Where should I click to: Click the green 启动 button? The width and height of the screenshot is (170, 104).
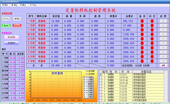pos(6,26)
